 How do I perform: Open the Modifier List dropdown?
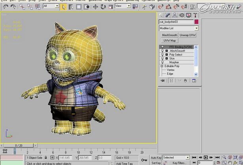tap(179, 28)
